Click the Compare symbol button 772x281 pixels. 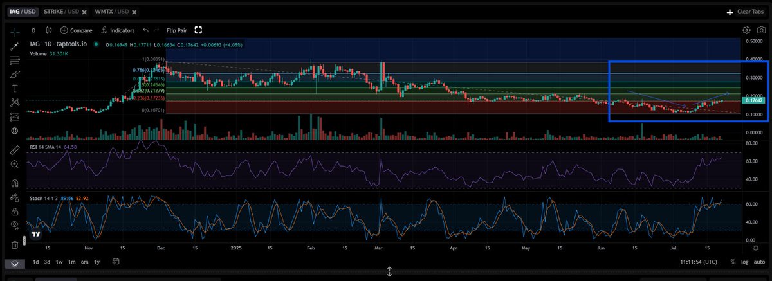(76, 30)
